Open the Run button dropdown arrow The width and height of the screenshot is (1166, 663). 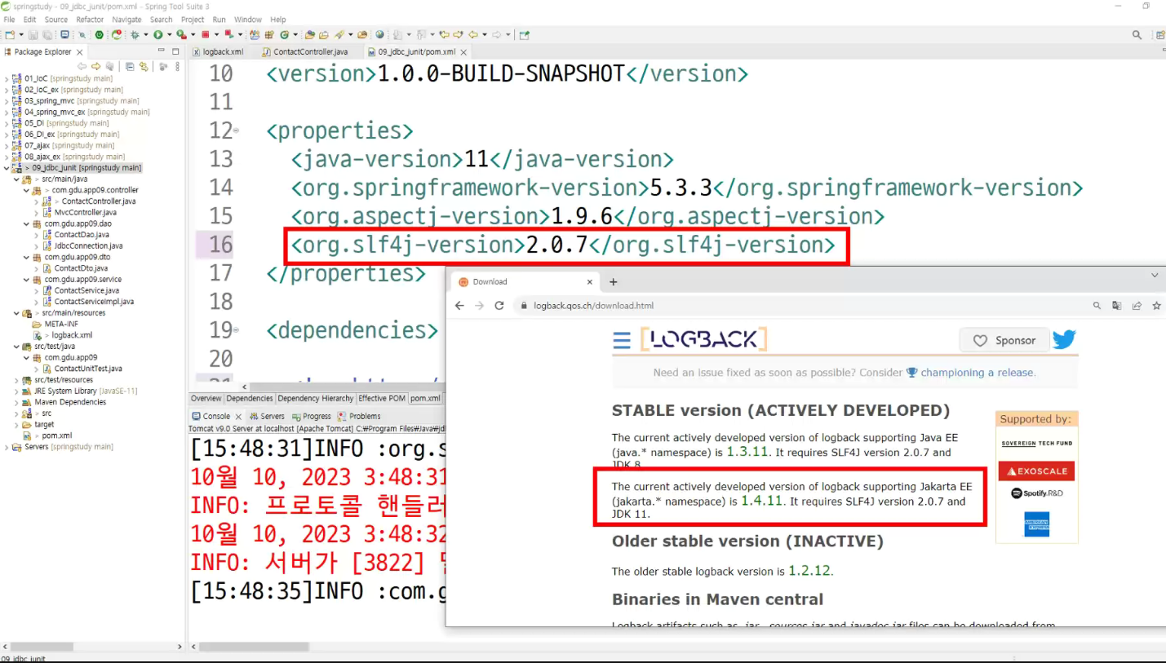point(168,35)
